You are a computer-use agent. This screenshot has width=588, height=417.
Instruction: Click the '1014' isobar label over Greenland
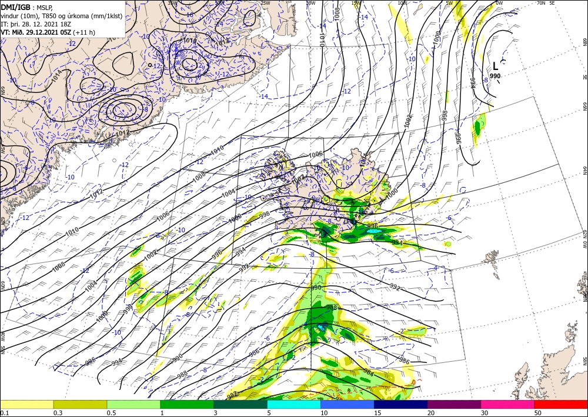[x=56, y=76]
